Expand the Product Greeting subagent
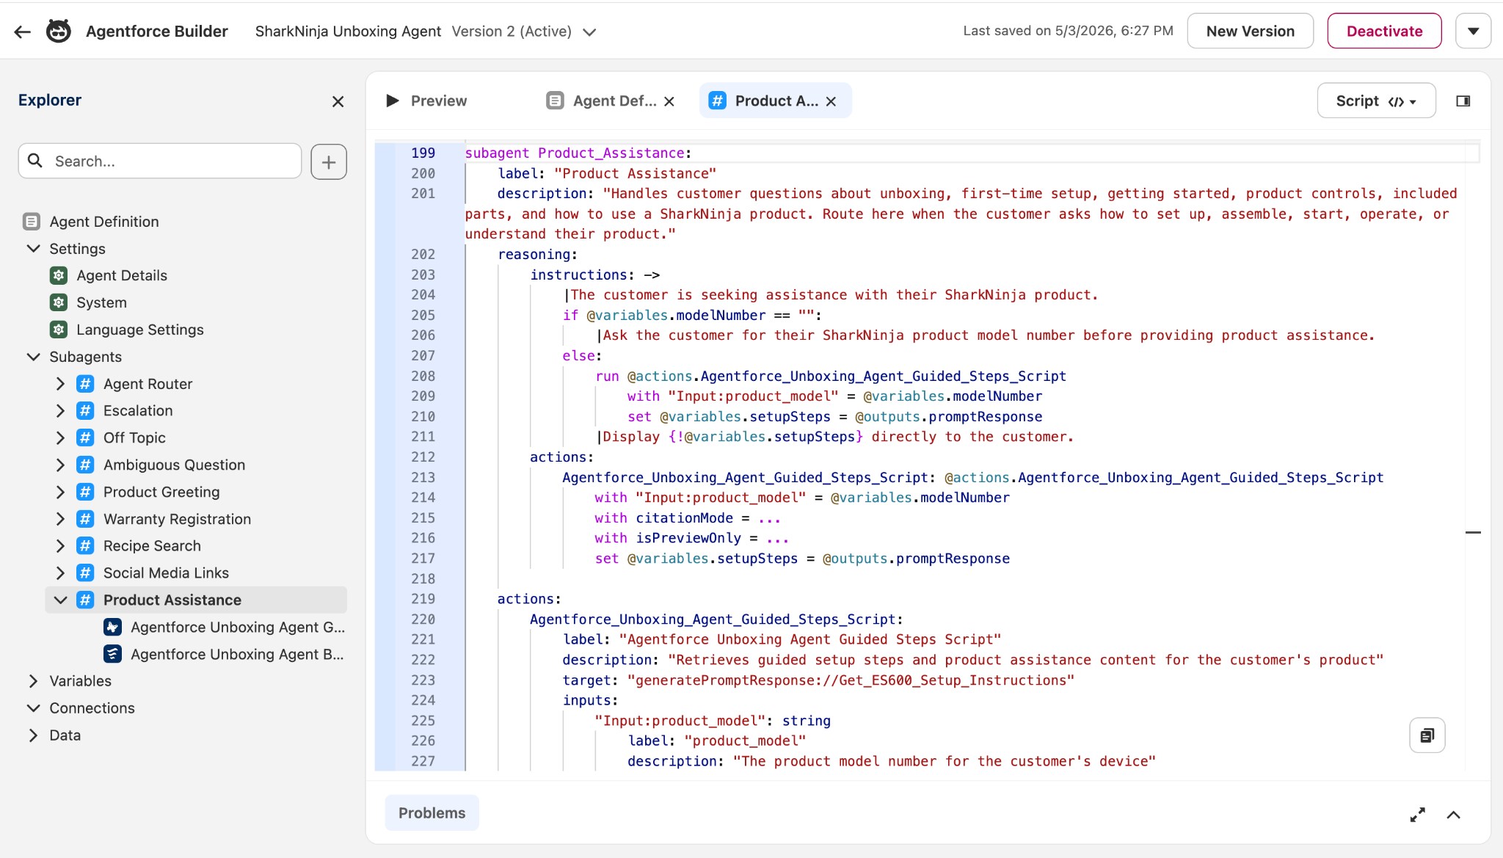1503x858 pixels. [x=60, y=492]
